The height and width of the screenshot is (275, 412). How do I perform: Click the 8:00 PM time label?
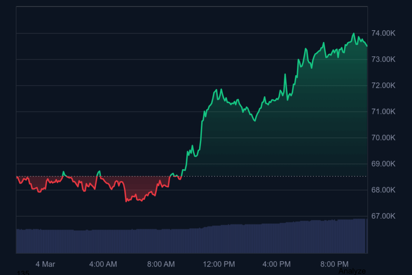(x=334, y=264)
